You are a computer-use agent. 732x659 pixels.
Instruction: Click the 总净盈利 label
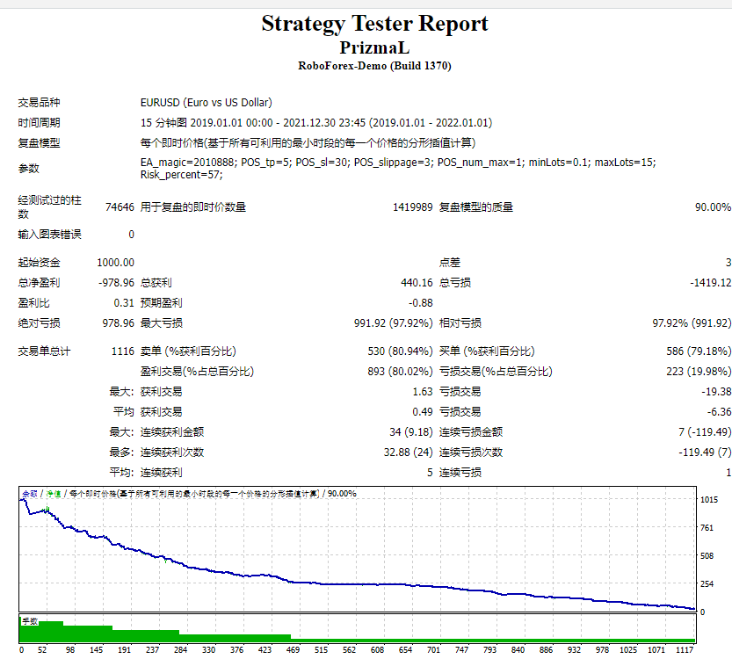[39, 283]
